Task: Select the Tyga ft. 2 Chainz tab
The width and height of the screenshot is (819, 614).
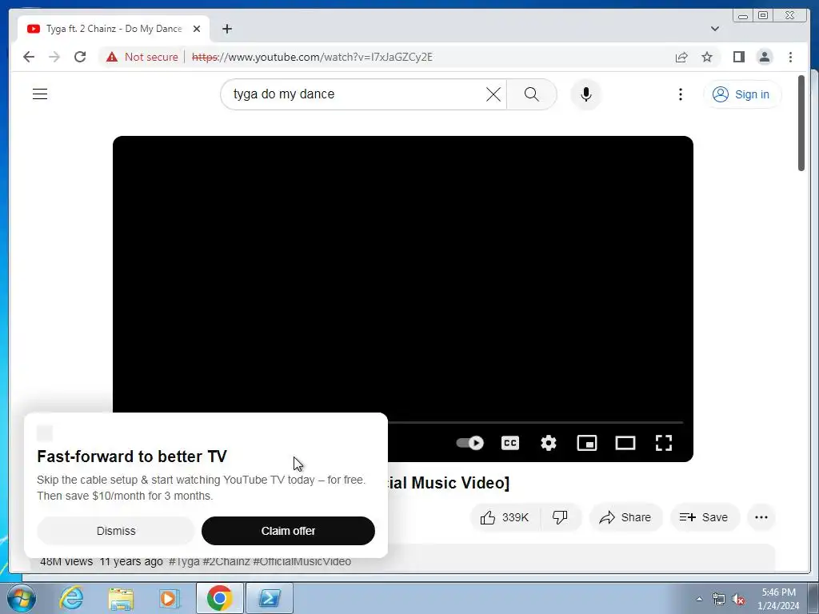Action: coord(114,29)
